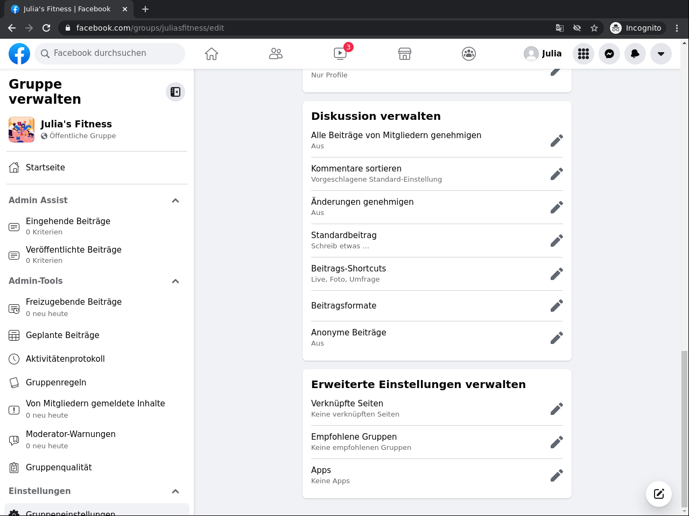
Task: Open the Messenger icon
Action: 609,54
